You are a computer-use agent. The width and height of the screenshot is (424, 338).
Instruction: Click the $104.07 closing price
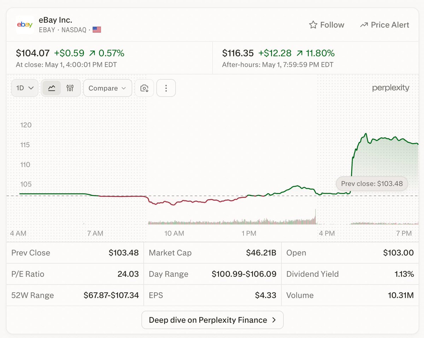33,53
